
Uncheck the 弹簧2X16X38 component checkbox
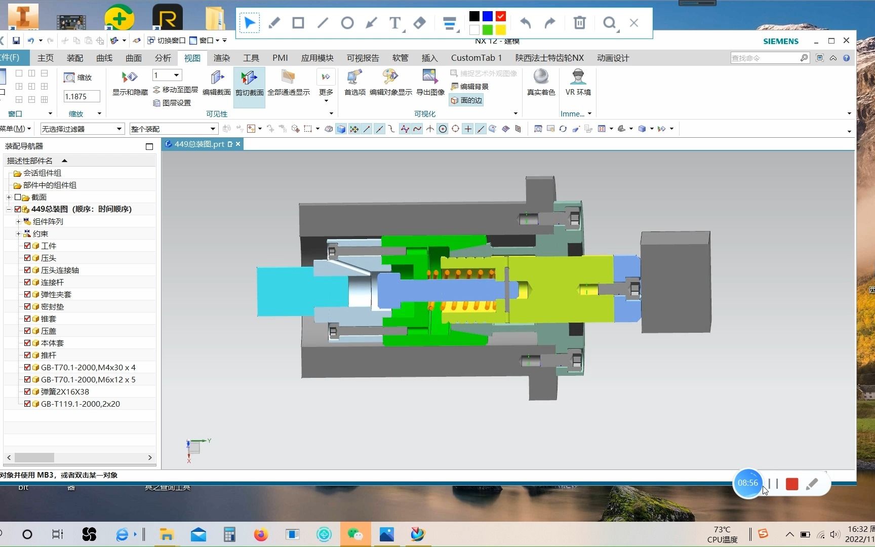[27, 392]
